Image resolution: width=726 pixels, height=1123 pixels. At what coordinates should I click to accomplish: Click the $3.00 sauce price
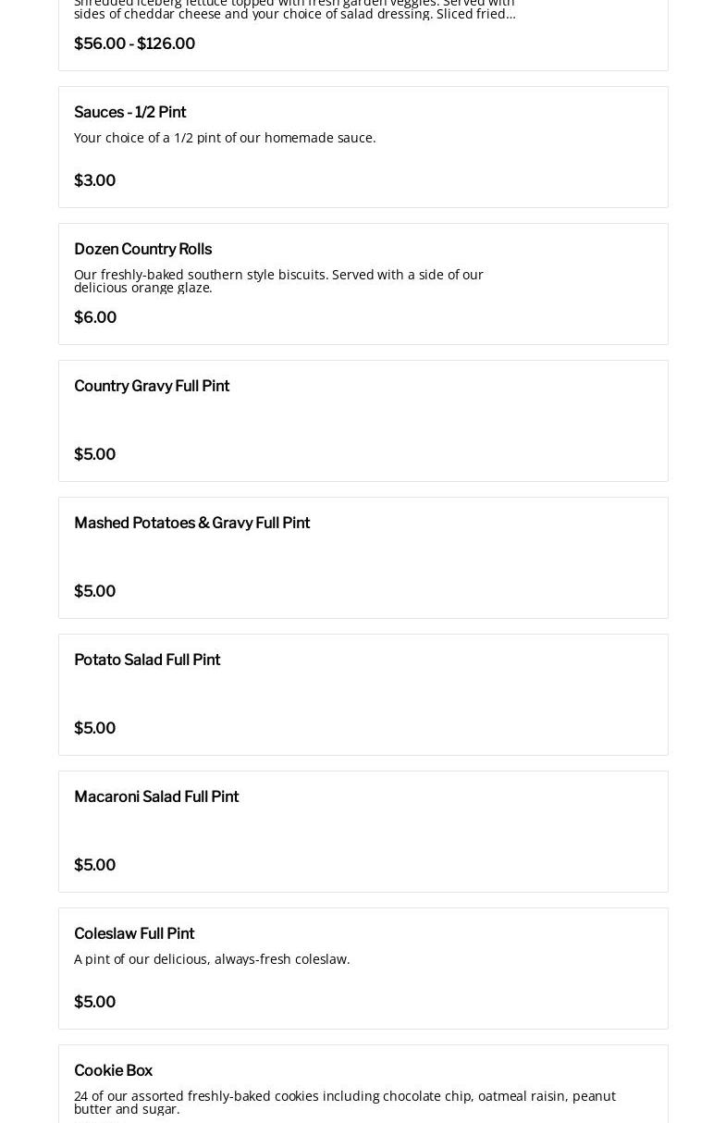tap(94, 180)
